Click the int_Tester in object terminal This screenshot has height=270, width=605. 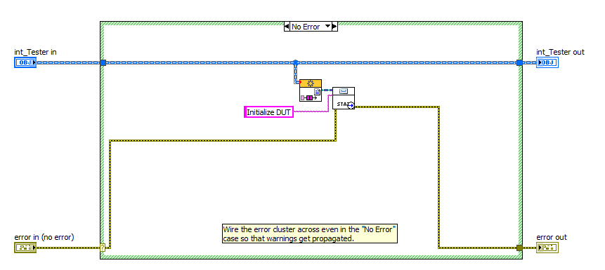click(x=25, y=62)
